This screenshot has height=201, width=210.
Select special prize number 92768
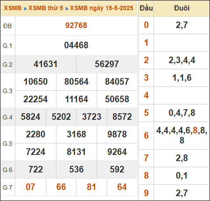click(x=76, y=25)
